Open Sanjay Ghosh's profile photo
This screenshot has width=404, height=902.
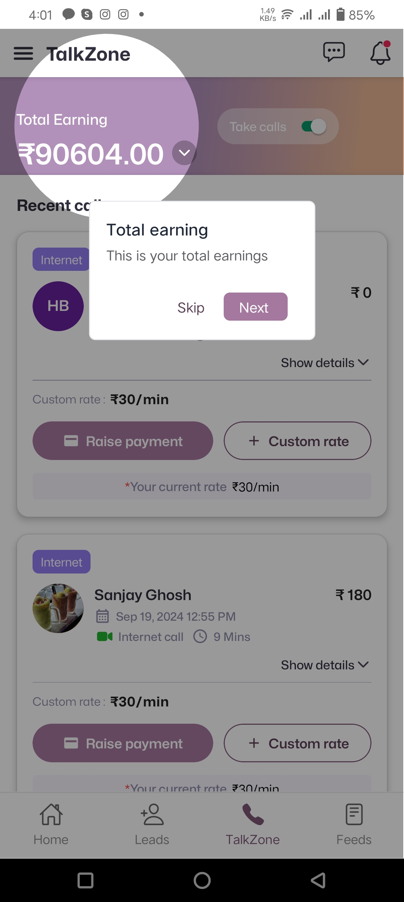[x=58, y=608]
